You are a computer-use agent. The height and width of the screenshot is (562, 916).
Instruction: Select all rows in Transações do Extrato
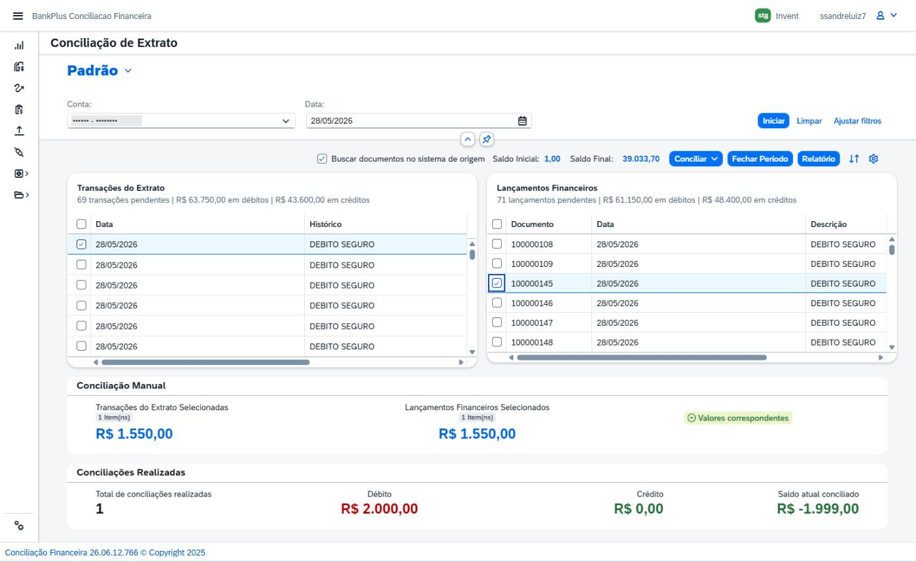tap(81, 224)
